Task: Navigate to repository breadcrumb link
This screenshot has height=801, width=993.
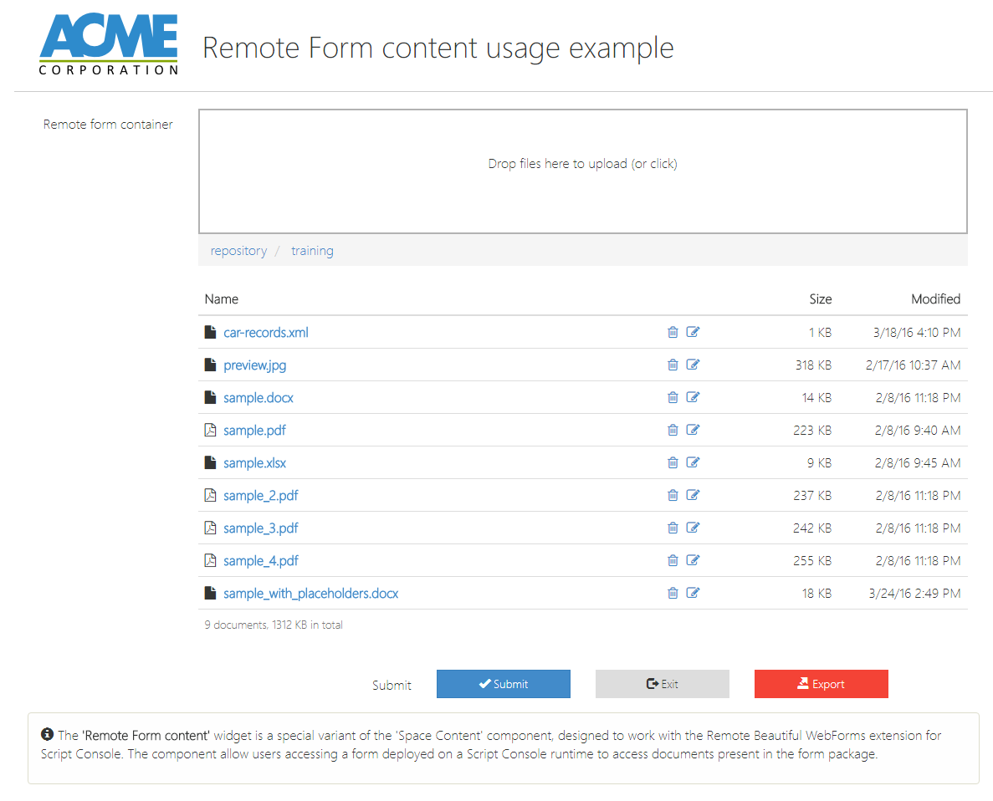Action: [x=238, y=251]
